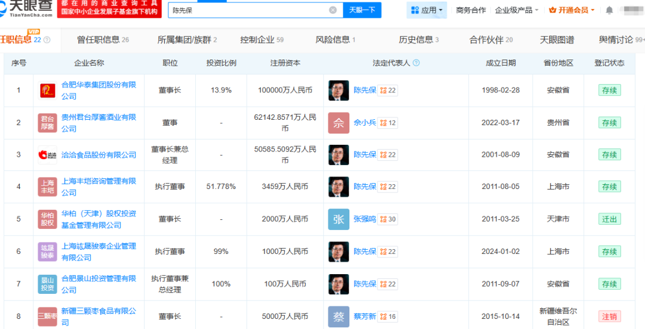
Task: Expand the 开通会员 membership dropdown
Action: point(572,10)
